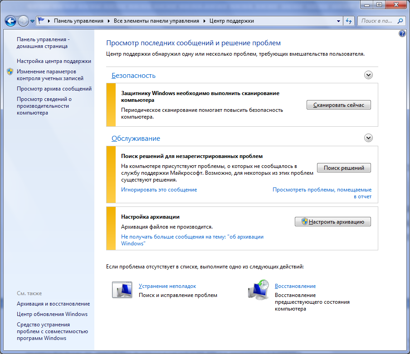
Task: Open Устранение неполадок link
Action: (x=167, y=286)
